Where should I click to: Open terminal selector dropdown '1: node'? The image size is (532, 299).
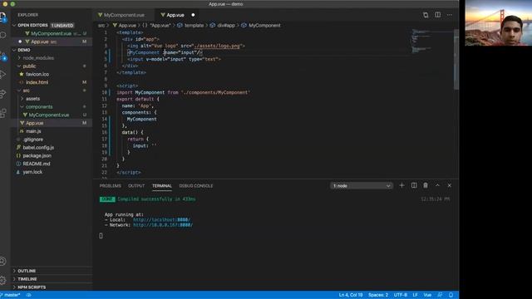coord(362,186)
